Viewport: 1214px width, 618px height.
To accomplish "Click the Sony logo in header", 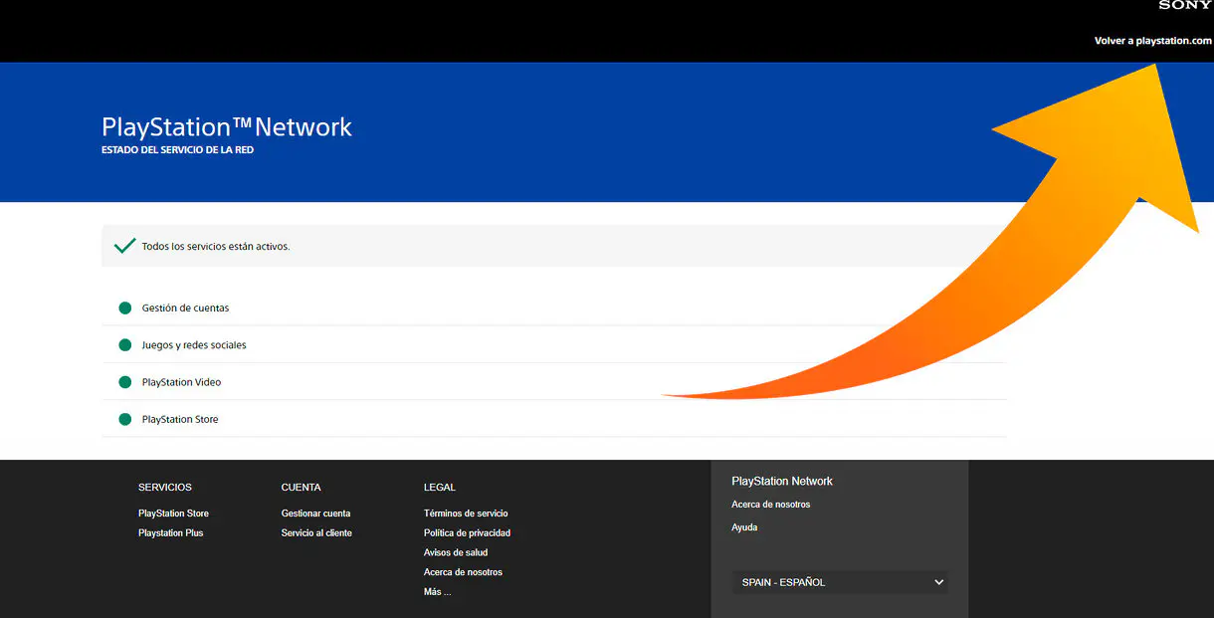I will pos(1185,5).
